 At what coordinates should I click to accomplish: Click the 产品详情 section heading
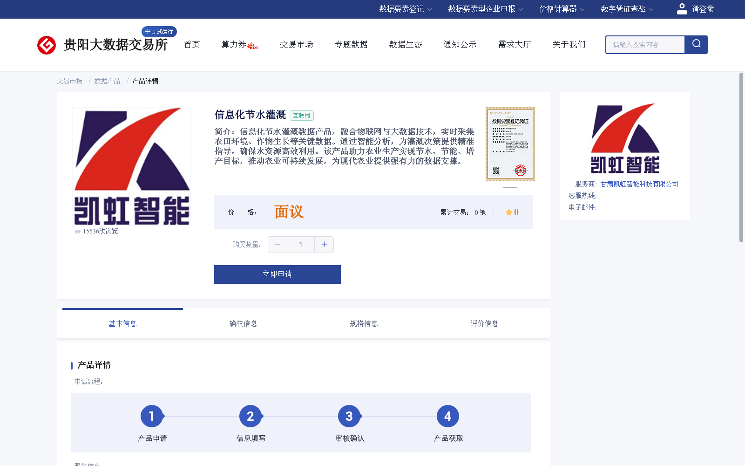tap(94, 365)
